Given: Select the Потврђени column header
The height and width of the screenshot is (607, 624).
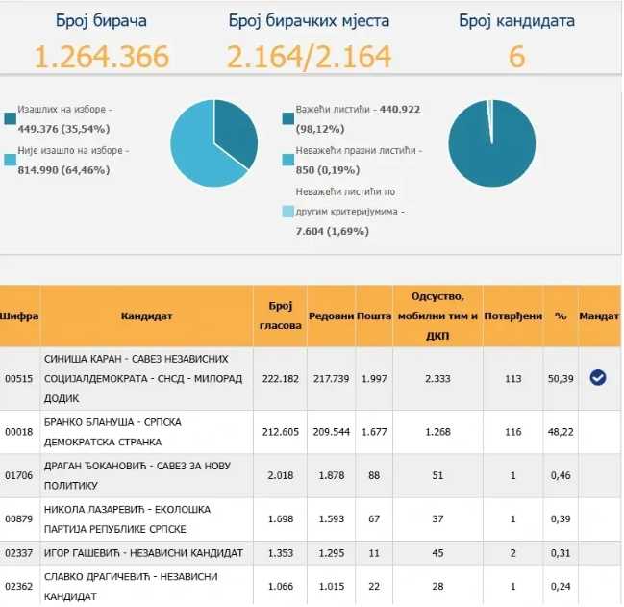Looking at the screenshot, I should (512, 316).
